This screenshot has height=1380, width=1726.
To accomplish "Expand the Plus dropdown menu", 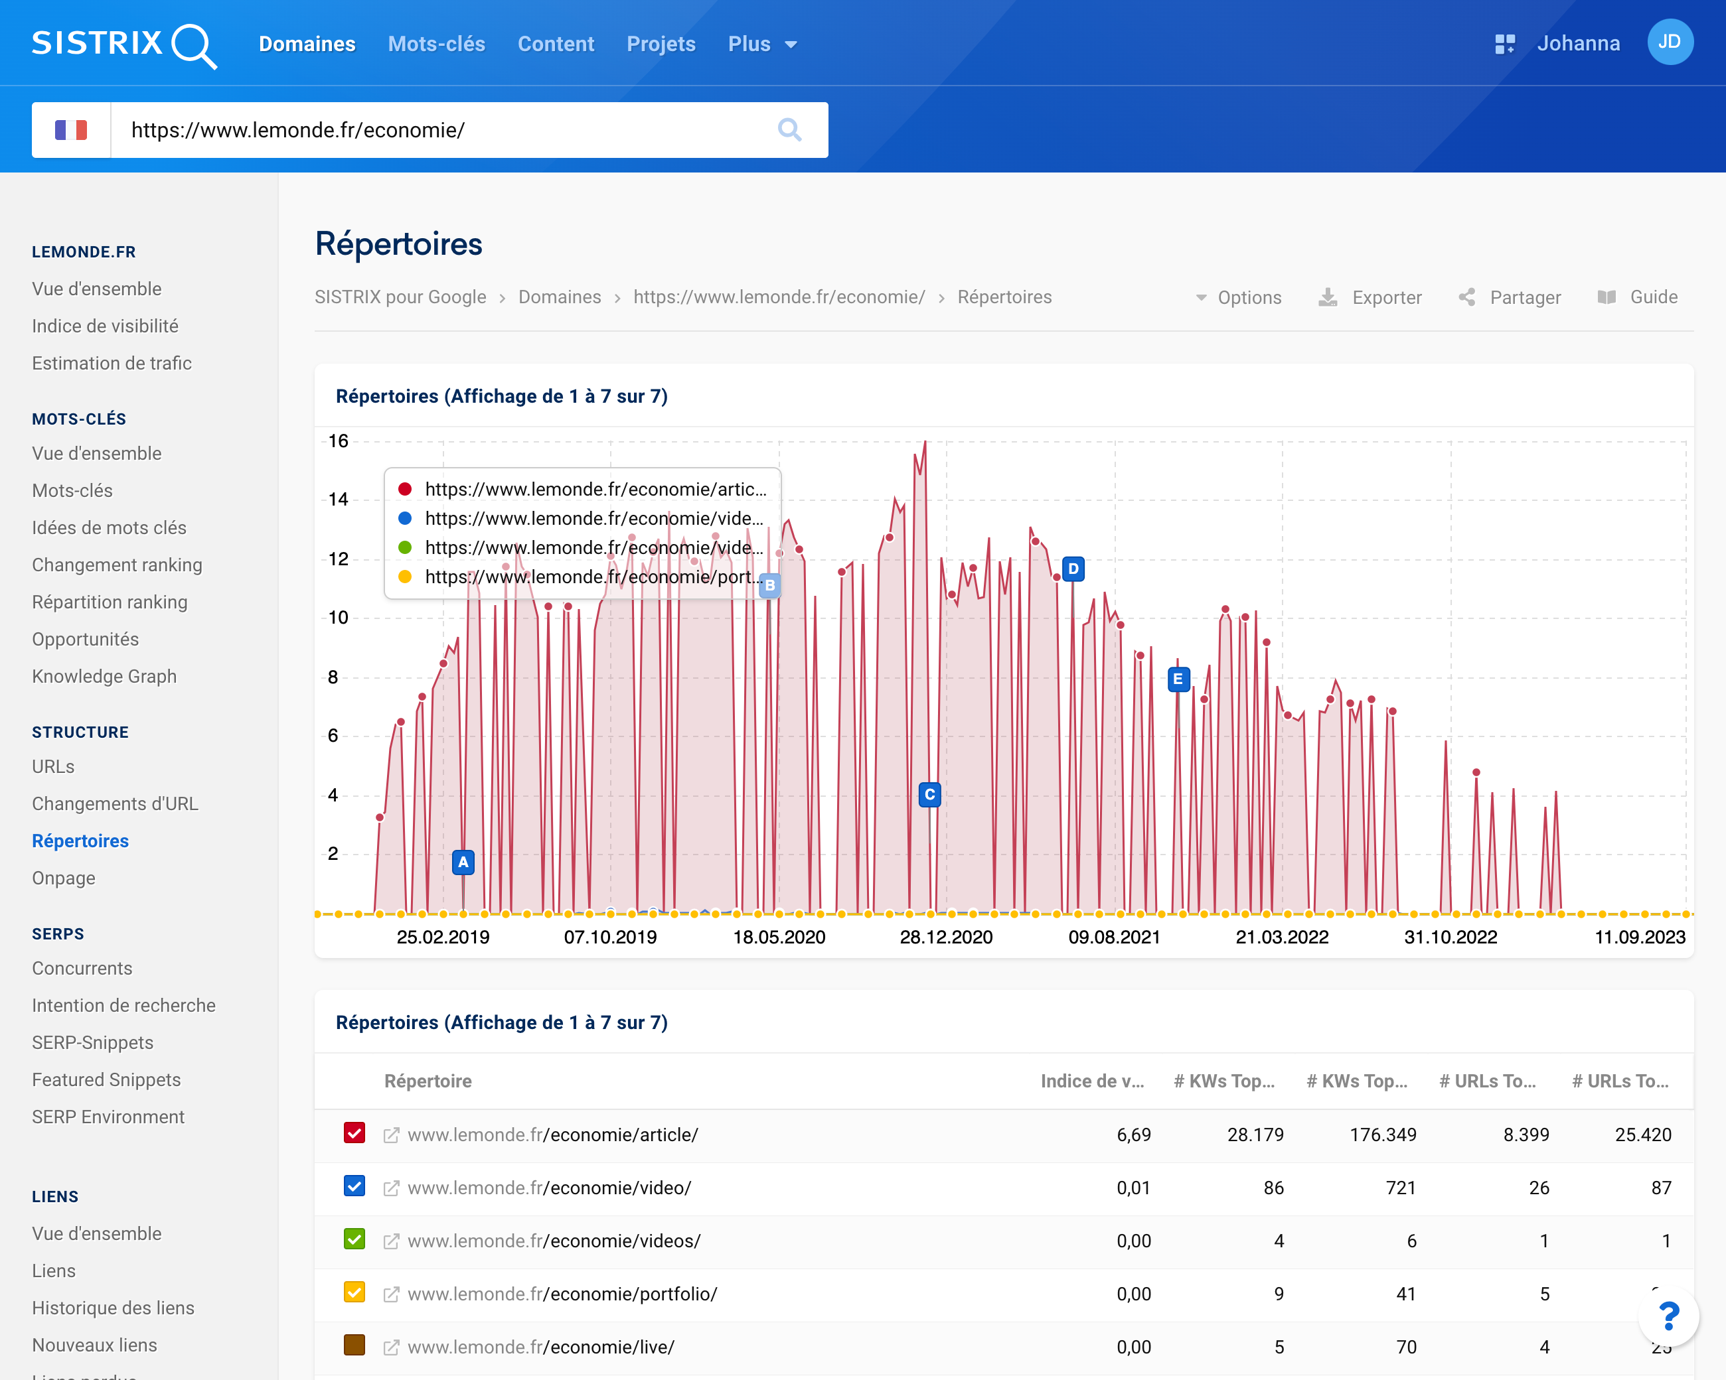I will 762,44.
